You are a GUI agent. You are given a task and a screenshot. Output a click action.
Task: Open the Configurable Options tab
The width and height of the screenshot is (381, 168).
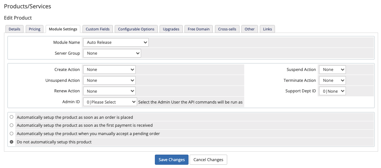[x=136, y=29]
